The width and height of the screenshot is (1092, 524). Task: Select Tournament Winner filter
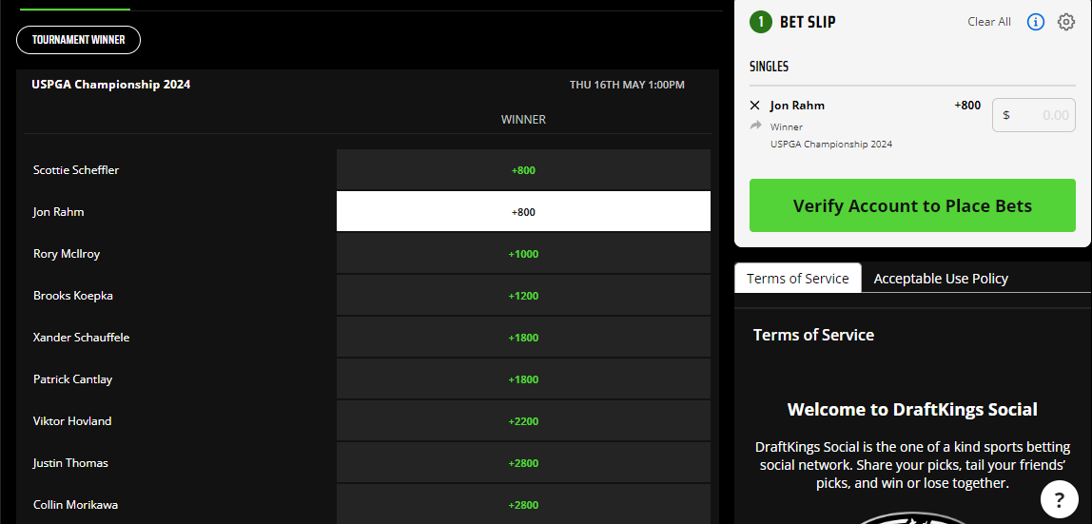coord(79,40)
